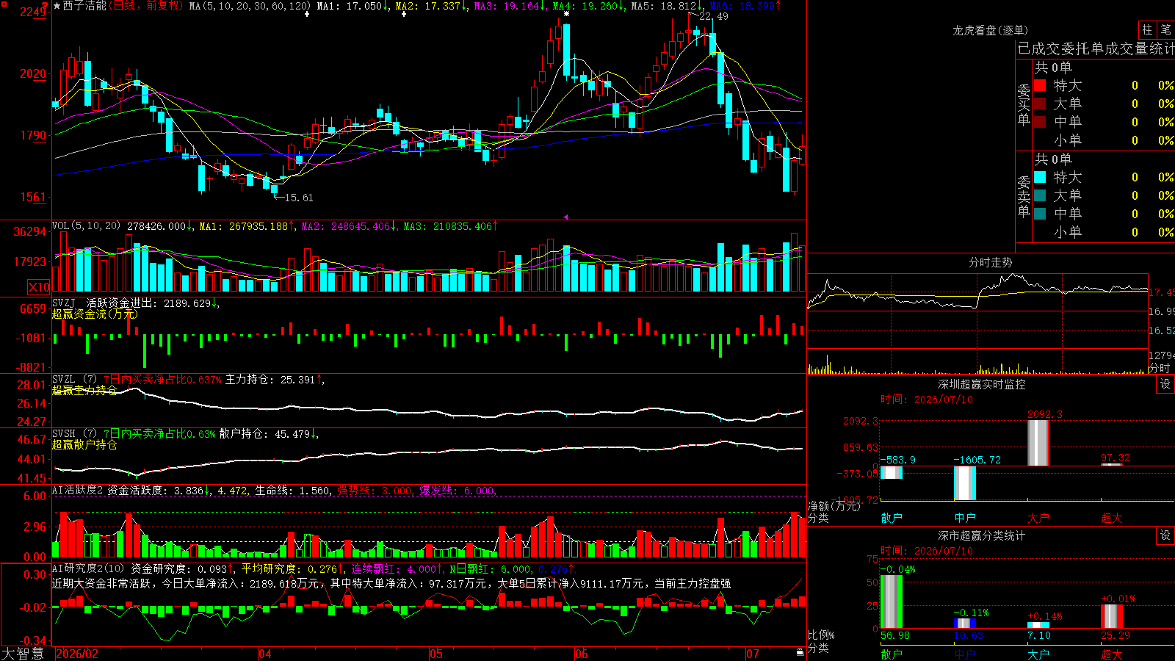Click the lock icon at the end of the date axis
Viewport: 1175px width, 661px height.
800,652
